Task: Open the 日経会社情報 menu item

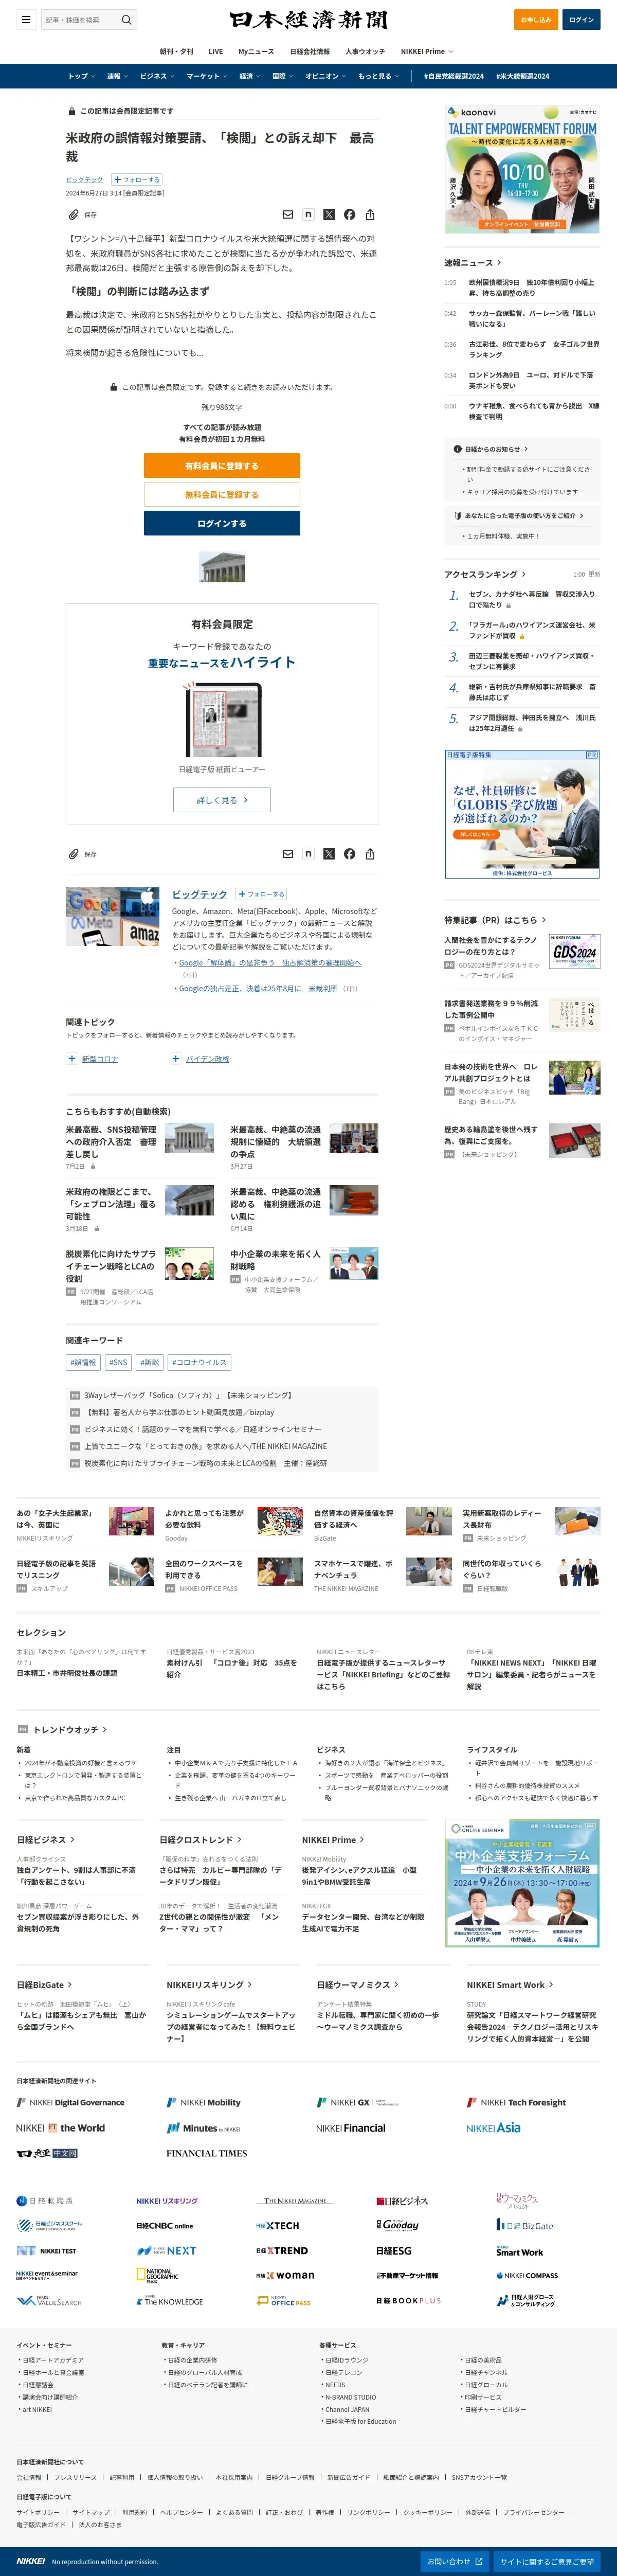Action: 310,51
